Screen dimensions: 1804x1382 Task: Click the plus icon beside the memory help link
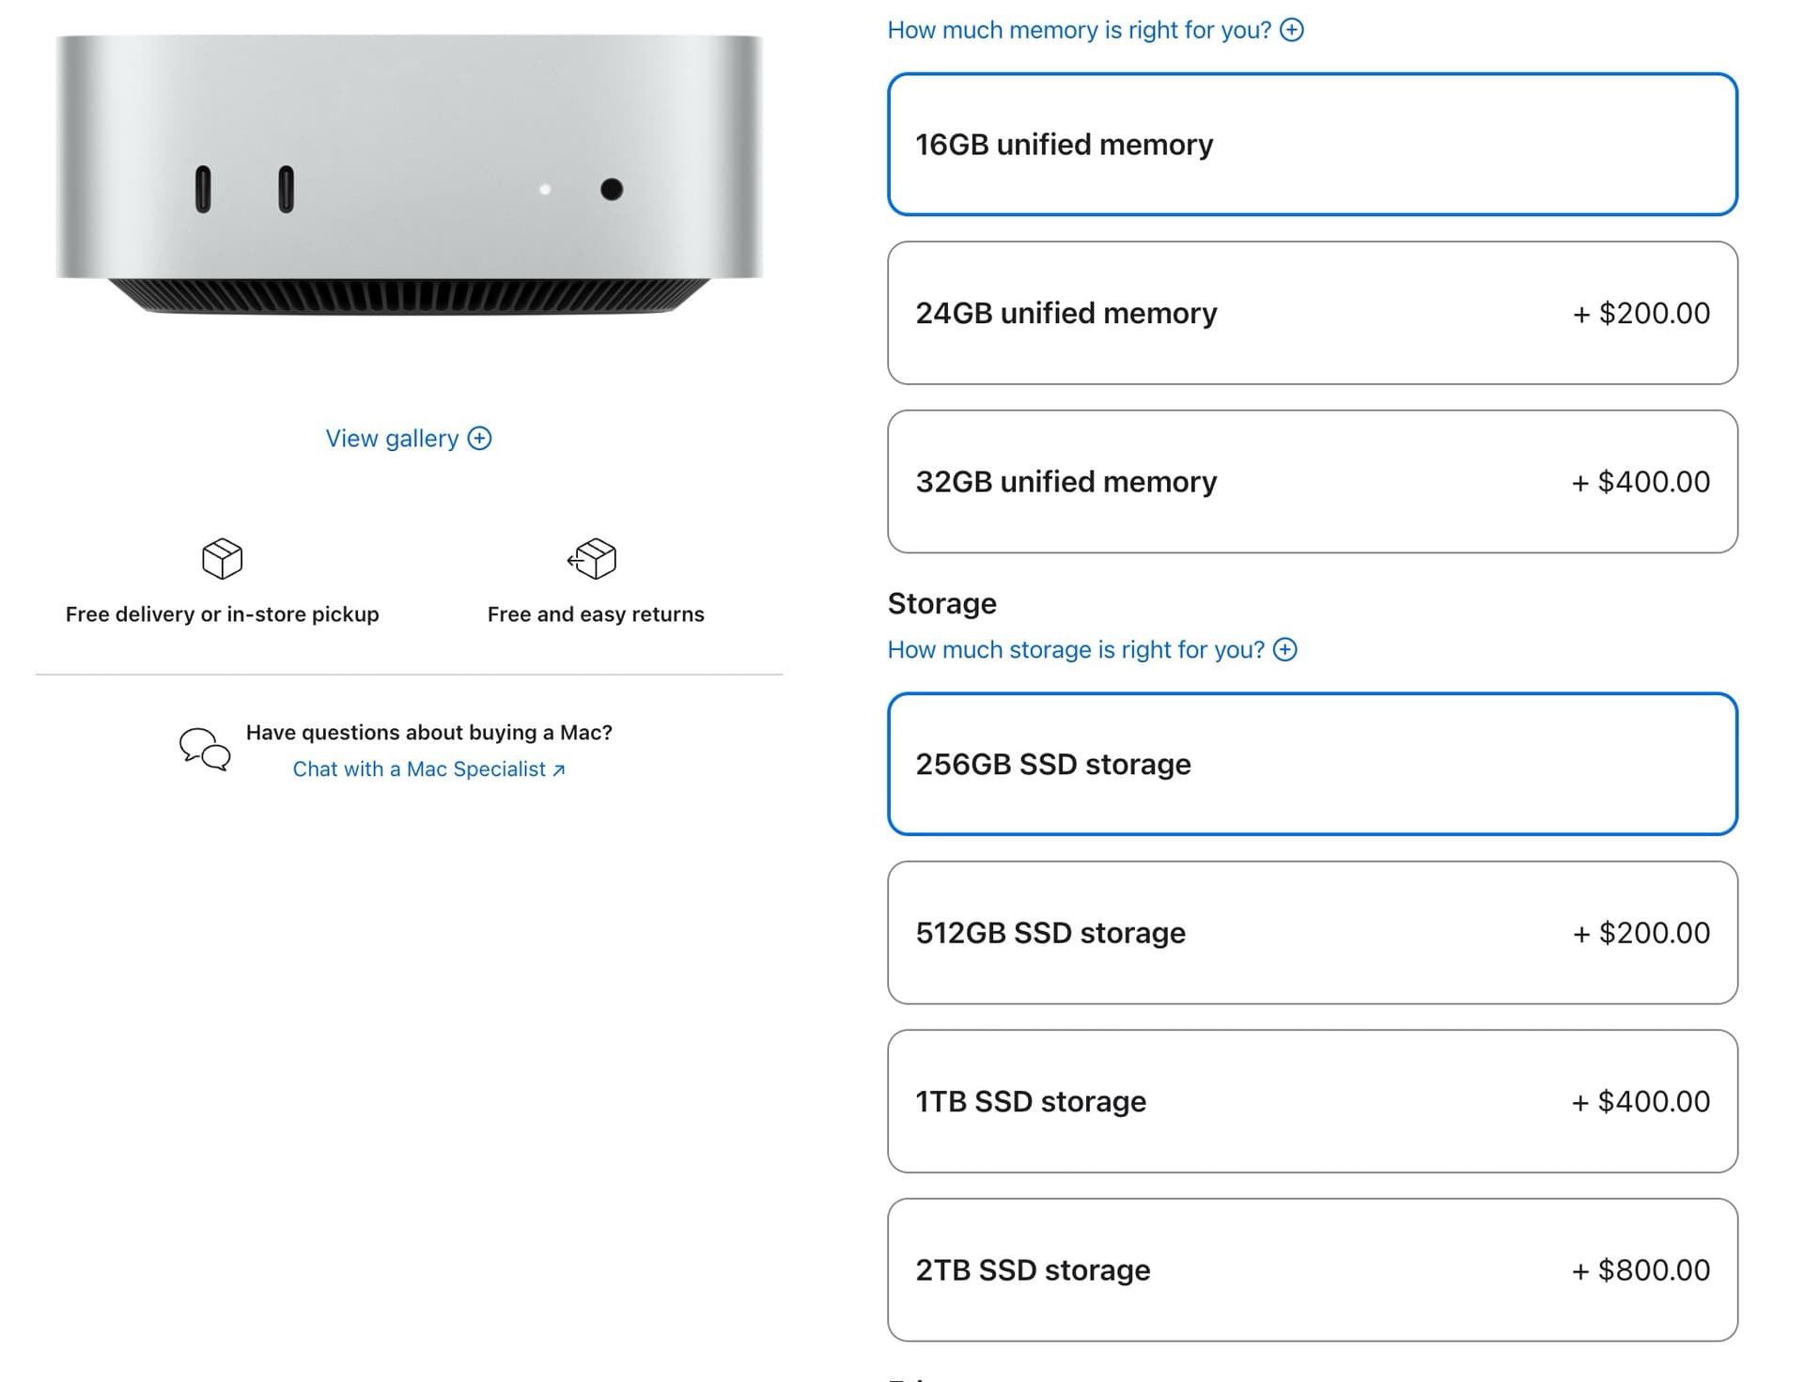tap(1292, 30)
